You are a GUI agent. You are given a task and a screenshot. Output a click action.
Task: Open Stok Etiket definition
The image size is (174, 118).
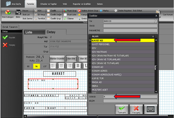(137, 11)
